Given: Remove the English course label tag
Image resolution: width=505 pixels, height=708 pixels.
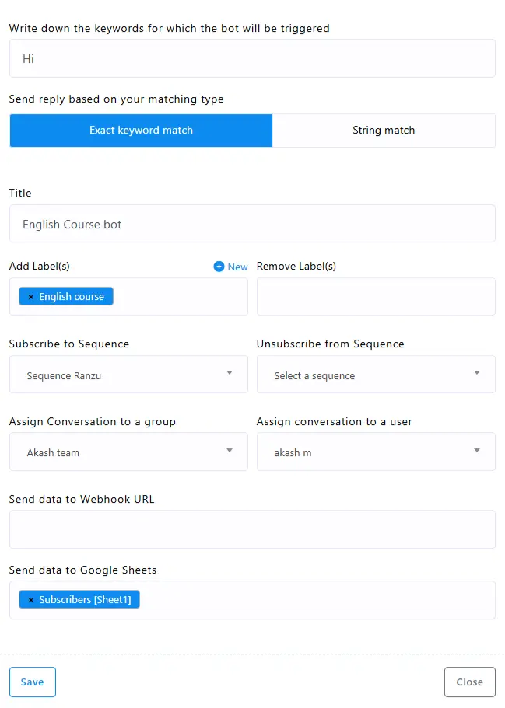Looking at the screenshot, I should [x=31, y=297].
